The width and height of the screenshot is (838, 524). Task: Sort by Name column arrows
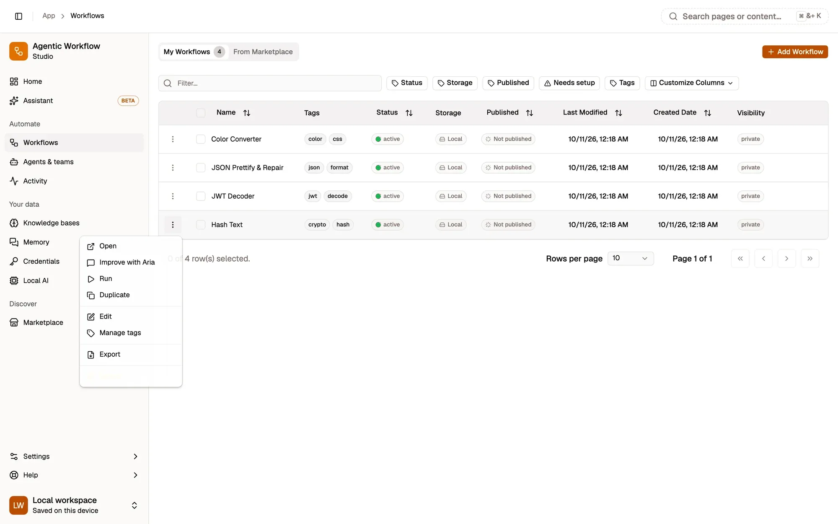pyautogui.click(x=247, y=113)
